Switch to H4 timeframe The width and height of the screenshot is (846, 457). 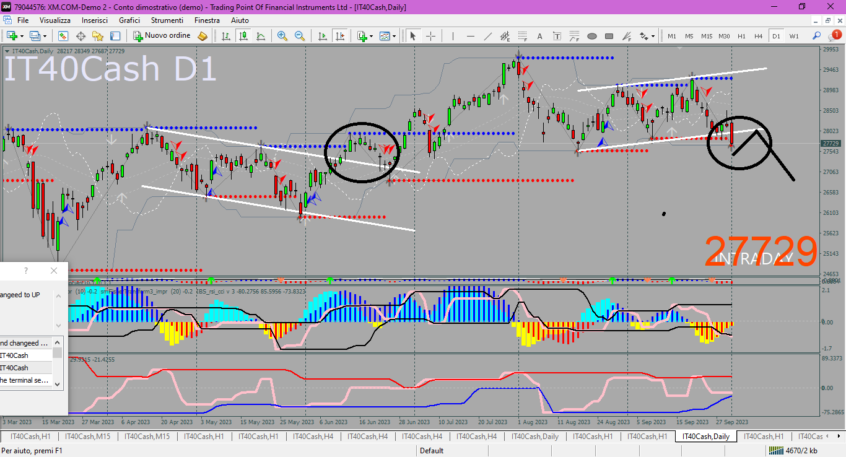click(759, 36)
